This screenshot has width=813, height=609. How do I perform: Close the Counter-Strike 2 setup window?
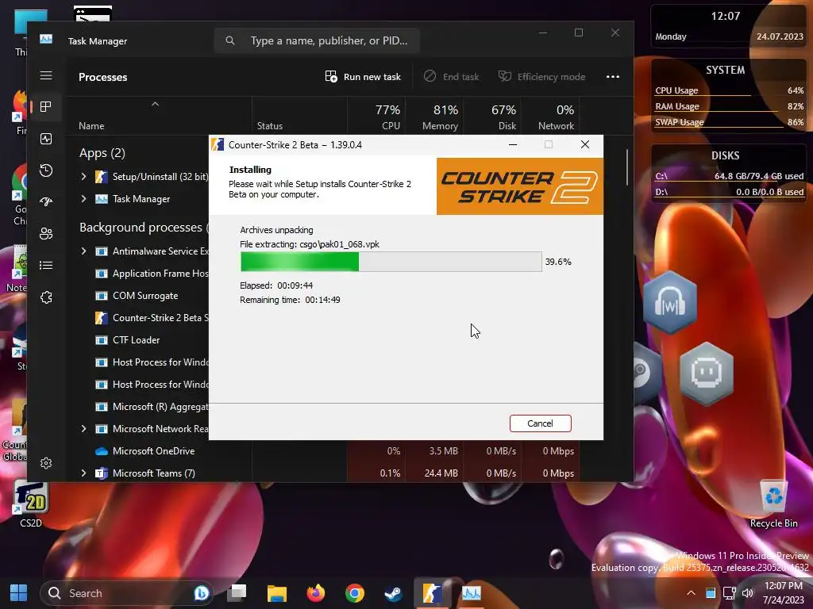(x=585, y=144)
